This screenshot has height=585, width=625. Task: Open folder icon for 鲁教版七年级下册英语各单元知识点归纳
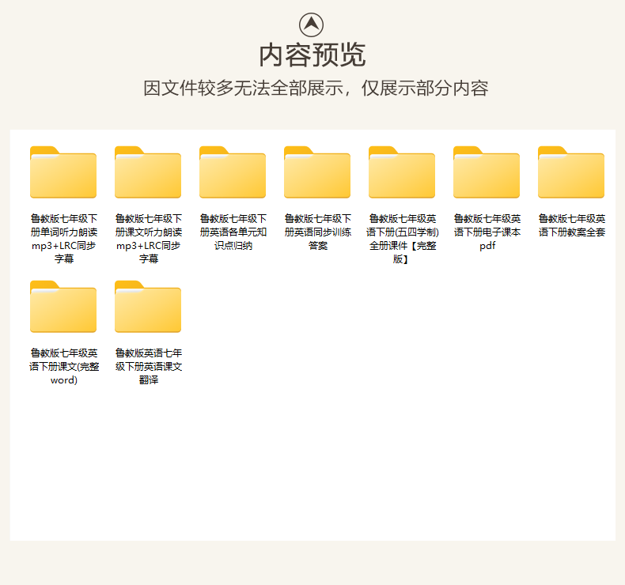pyautogui.click(x=233, y=172)
